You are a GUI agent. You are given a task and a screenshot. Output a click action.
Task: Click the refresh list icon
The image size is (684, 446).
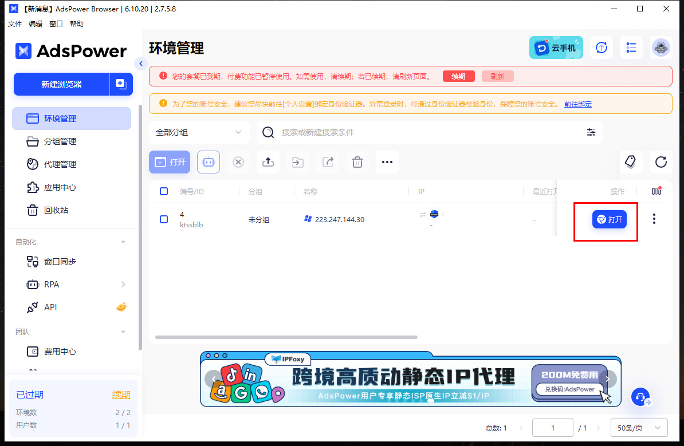(x=661, y=162)
